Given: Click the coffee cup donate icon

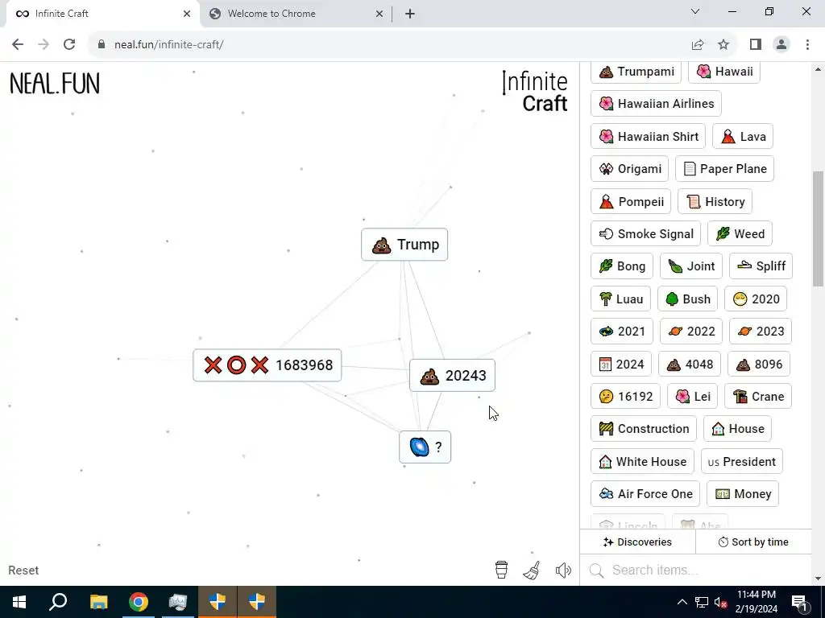Looking at the screenshot, I should tap(501, 570).
